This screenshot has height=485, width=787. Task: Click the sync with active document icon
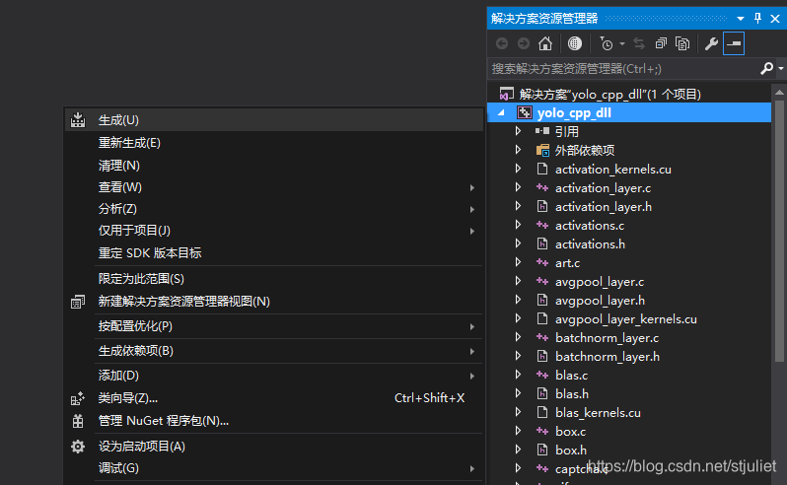pyautogui.click(x=639, y=43)
